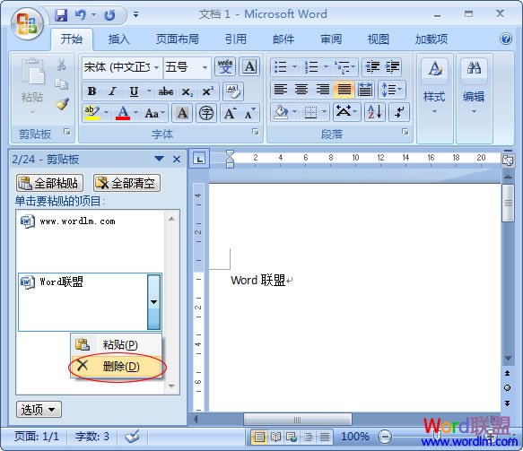Screen dimensions: 523x451
Task: Save the document from the quick access toolbar
Action: click(x=61, y=14)
